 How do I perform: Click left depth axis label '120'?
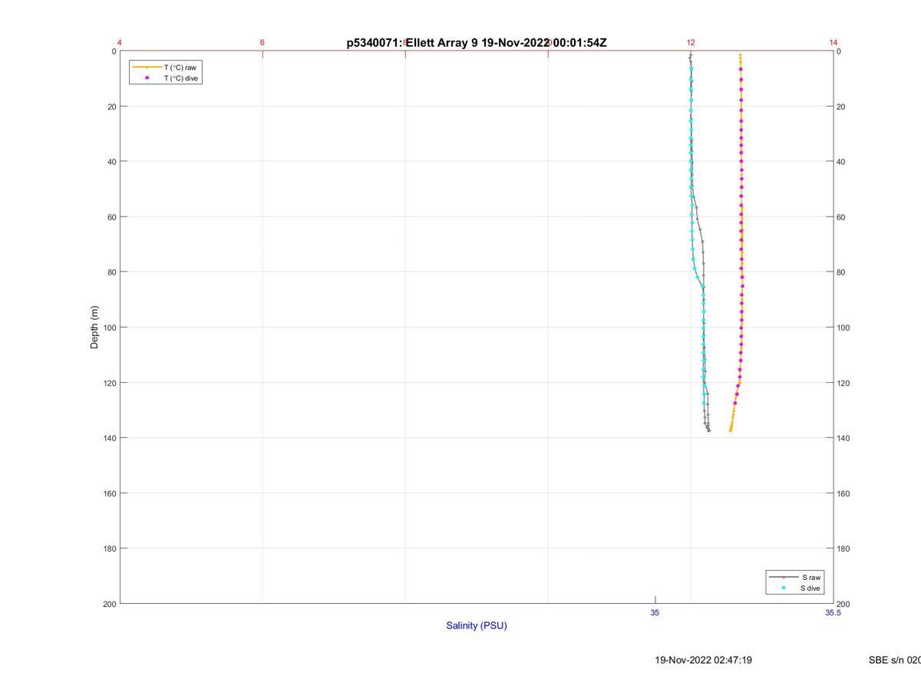(x=110, y=383)
